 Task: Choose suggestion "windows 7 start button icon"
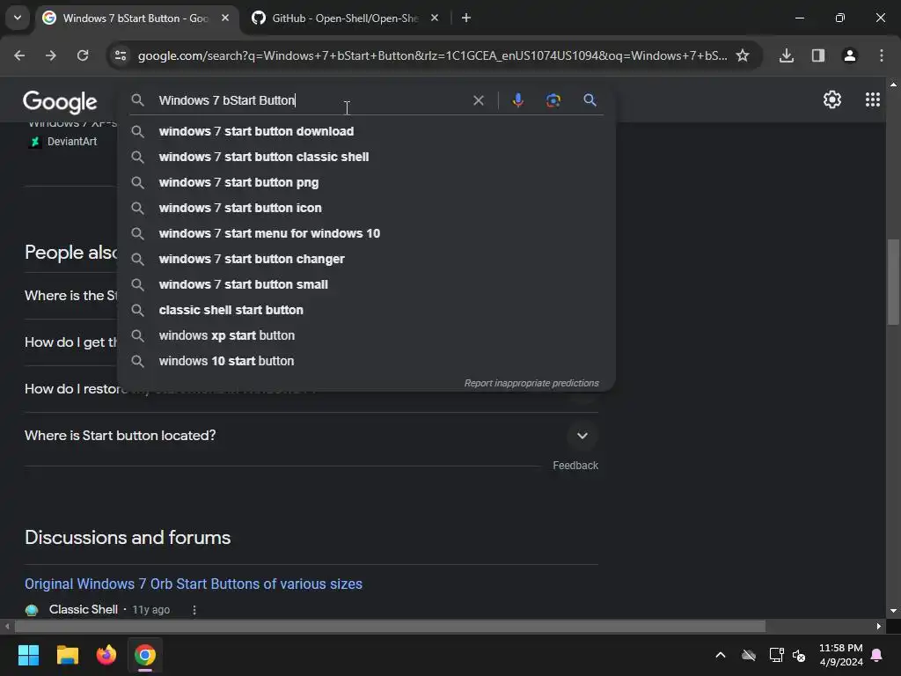click(366, 208)
